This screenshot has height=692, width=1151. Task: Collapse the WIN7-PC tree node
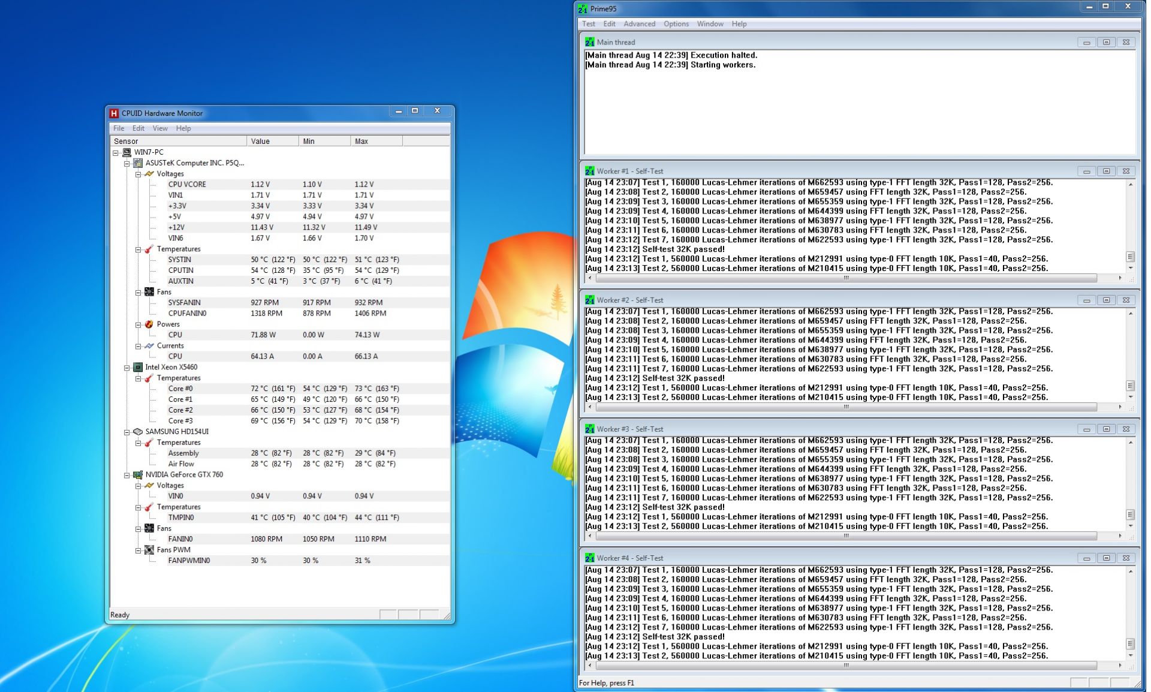click(116, 153)
